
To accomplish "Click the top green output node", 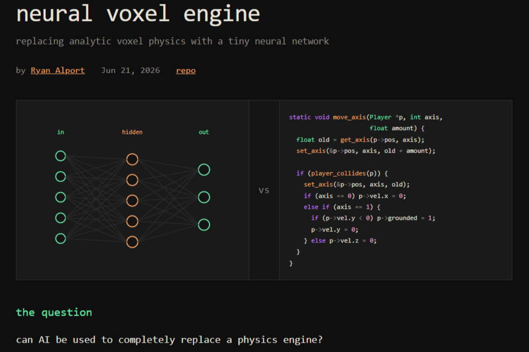I will coord(204,170).
